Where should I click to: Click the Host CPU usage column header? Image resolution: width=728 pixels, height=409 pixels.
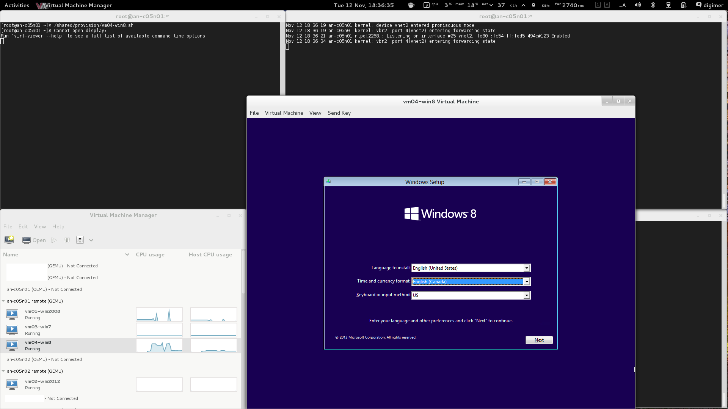[210, 254]
